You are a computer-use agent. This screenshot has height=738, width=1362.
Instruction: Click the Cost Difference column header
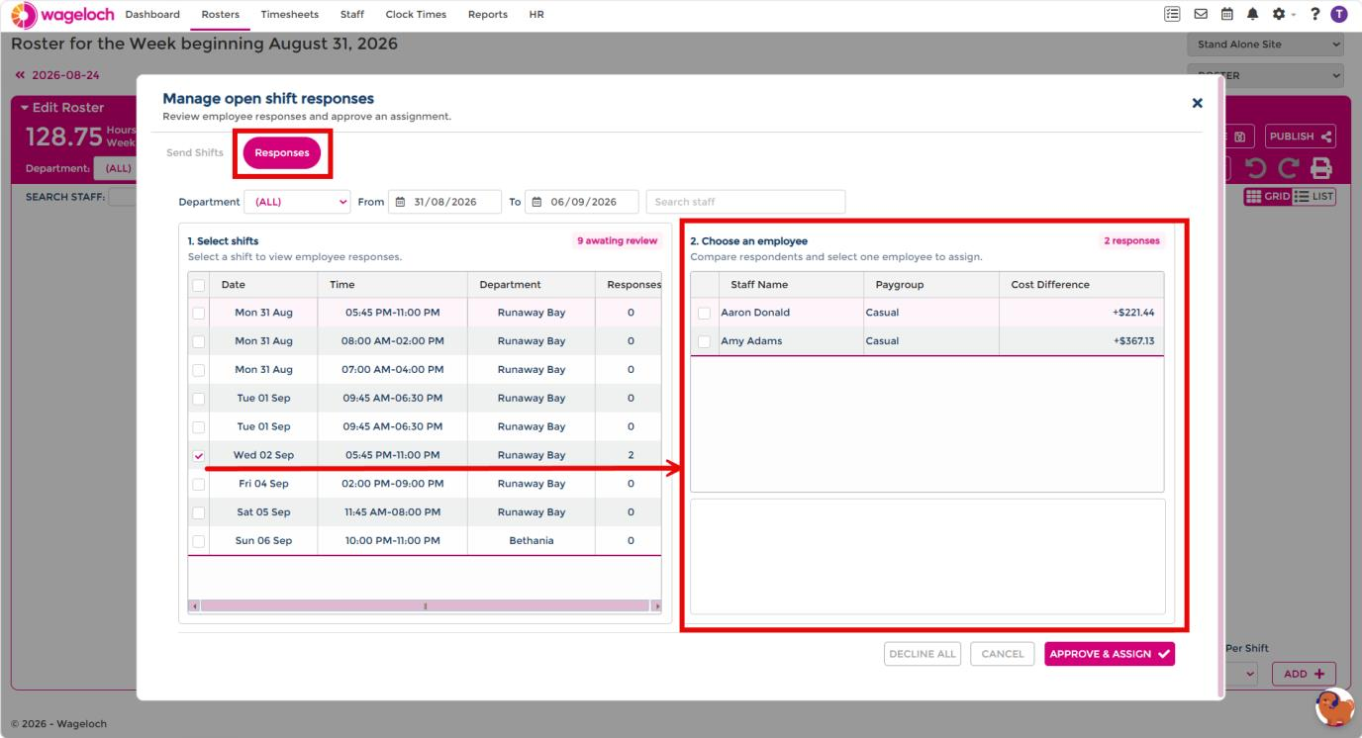1081,285
